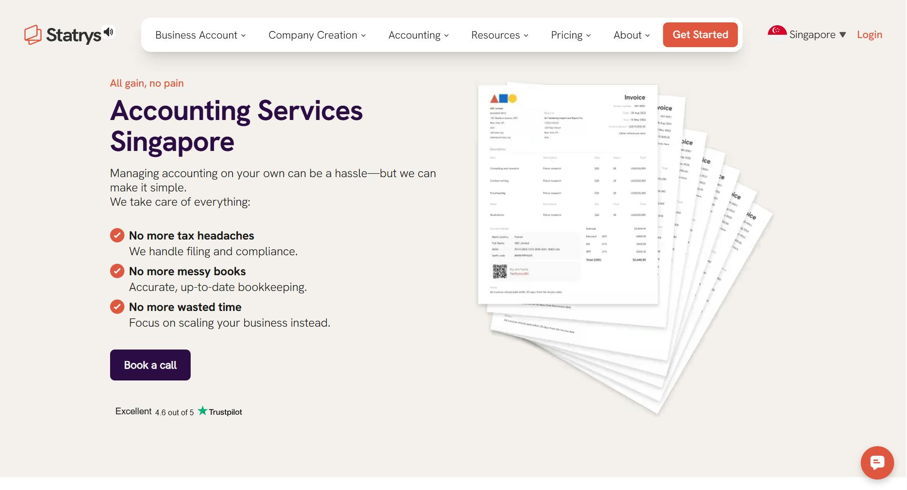
Task: Toggle the speaker sound icon beside Statrys
Action: [109, 32]
